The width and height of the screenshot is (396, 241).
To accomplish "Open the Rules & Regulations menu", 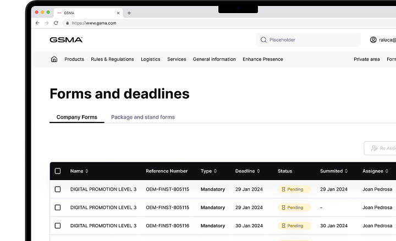I will pyautogui.click(x=112, y=59).
